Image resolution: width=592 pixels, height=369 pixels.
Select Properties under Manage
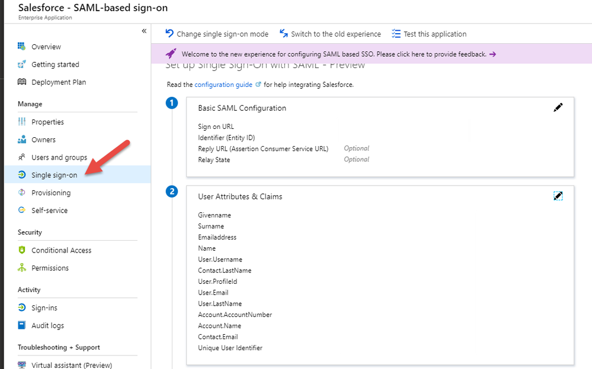point(47,122)
